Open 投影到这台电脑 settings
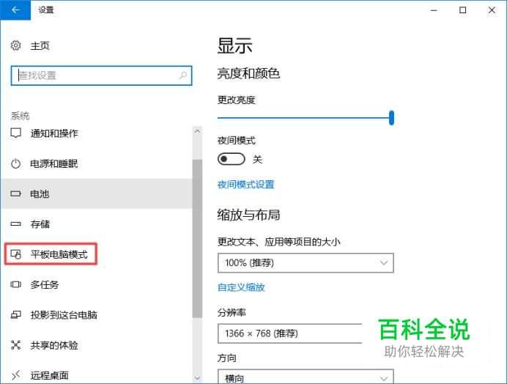Screen dimensions: 507x384 coord(64,315)
